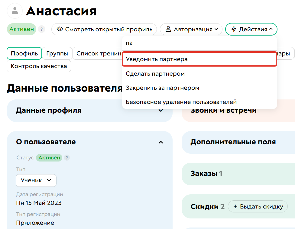295x229 pixels.
Task: Click the actions search field containing па
Action: 199,43
